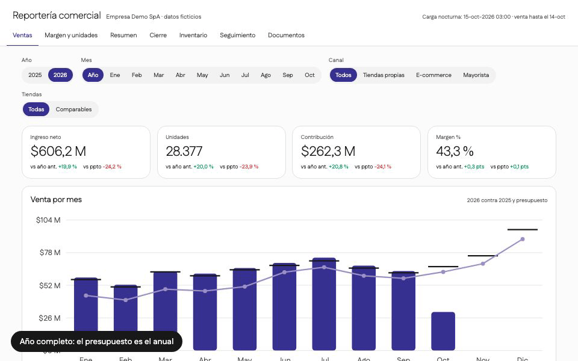This screenshot has height=361, width=578.
Task: Go to the Cierre tab
Action: pos(158,35)
